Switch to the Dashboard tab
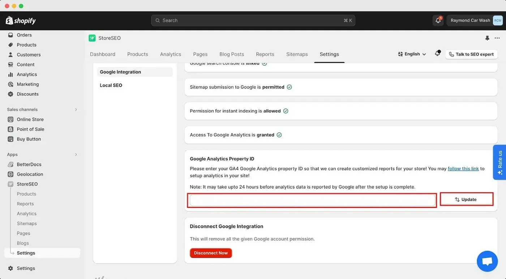The height and width of the screenshot is (279, 506). coord(103,54)
